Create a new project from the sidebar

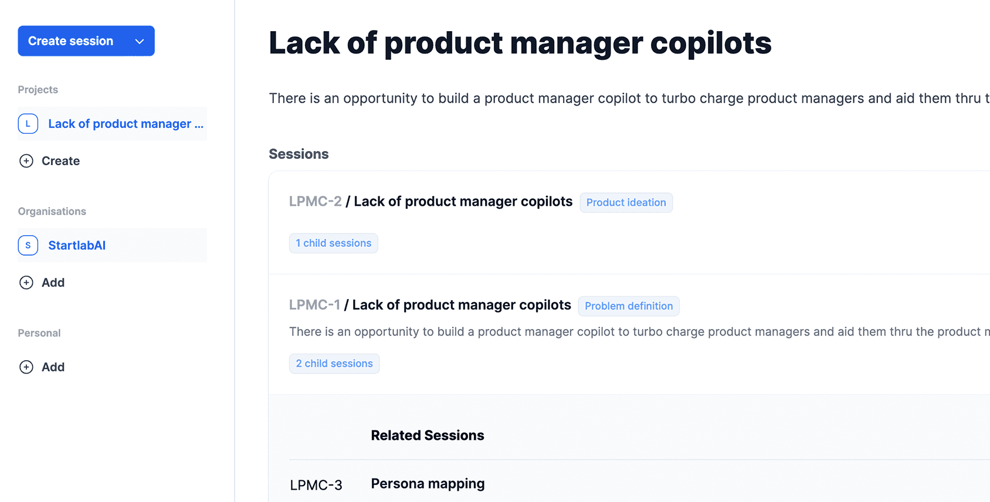(x=60, y=161)
